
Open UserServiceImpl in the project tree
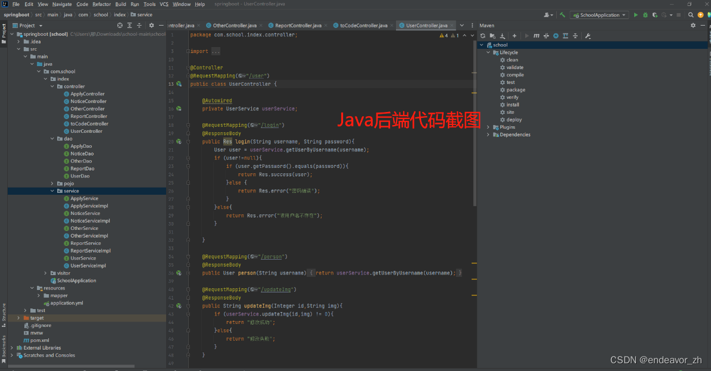pyautogui.click(x=88, y=266)
